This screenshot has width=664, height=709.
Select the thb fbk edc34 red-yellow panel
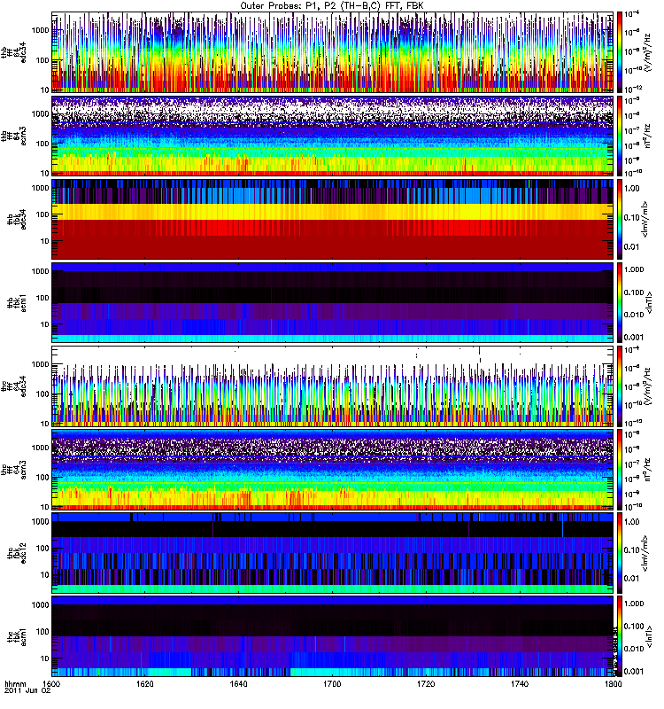click(332, 218)
